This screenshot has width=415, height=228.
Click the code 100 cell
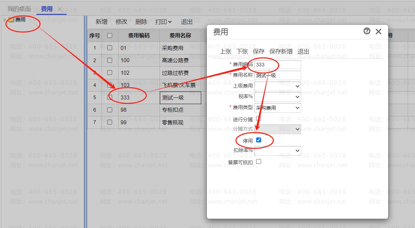point(139,60)
